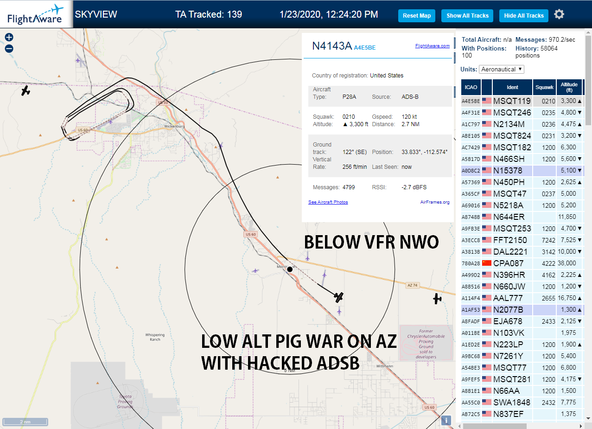Click the flag column header
Viewport: 592px width, 429px height.
click(487, 87)
